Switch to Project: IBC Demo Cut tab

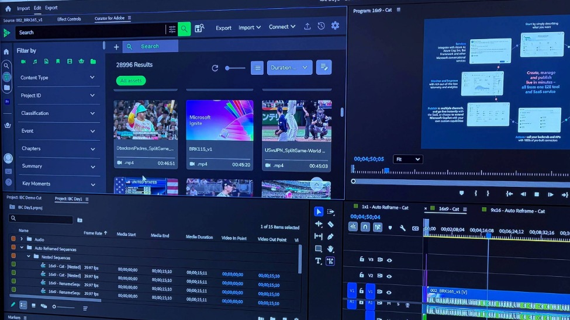click(24, 197)
